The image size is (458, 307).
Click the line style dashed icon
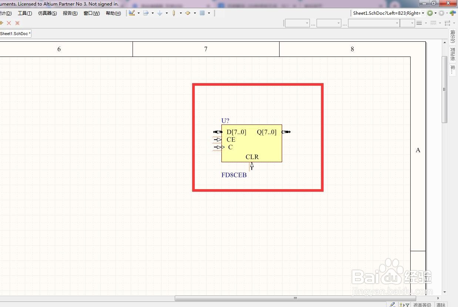pyautogui.click(x=433, y=23)
